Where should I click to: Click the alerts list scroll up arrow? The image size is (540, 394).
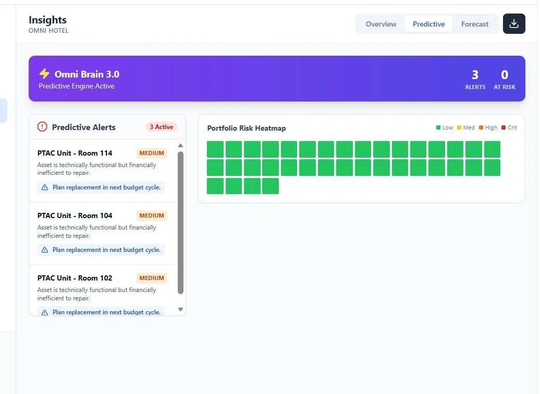click(x=180, y=145)
